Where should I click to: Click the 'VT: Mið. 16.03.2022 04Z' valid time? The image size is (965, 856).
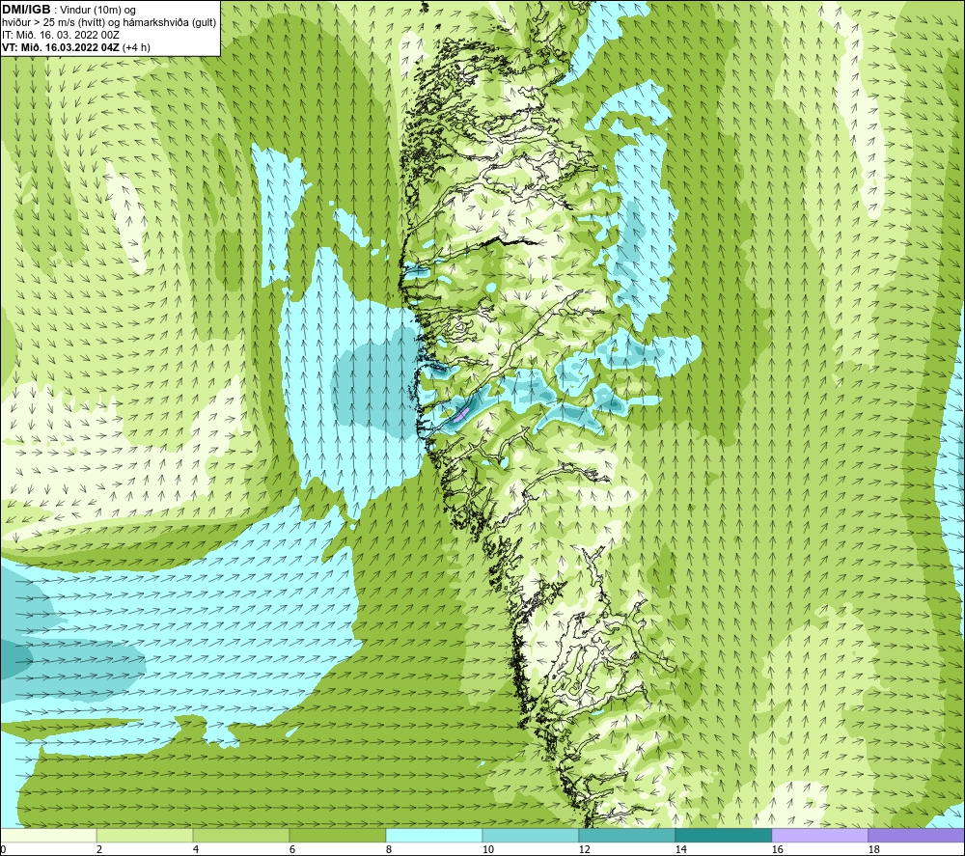(61, 47)
